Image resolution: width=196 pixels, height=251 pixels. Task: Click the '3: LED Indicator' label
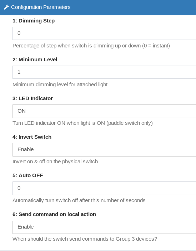point(32,98)
